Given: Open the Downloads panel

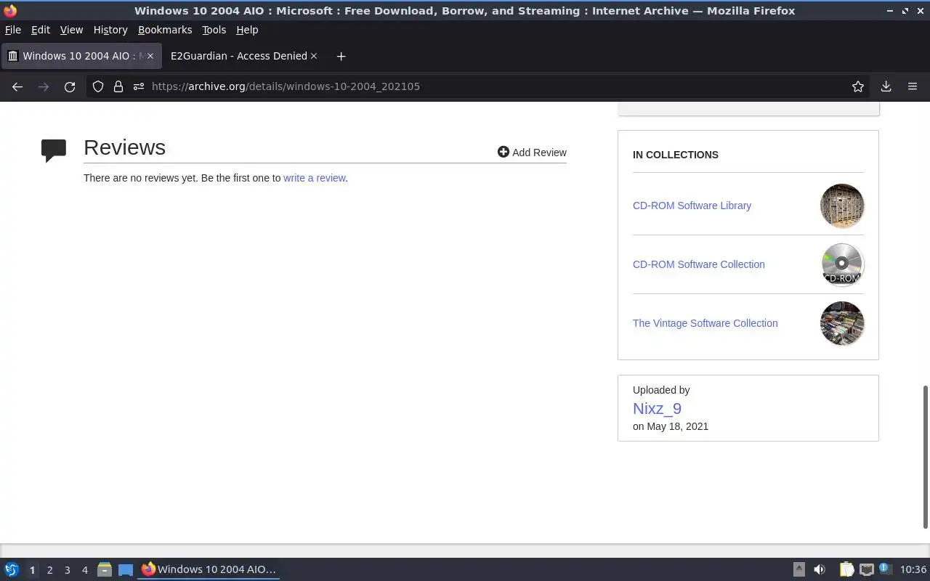Looking at the screenshot, I should (886, 86).
